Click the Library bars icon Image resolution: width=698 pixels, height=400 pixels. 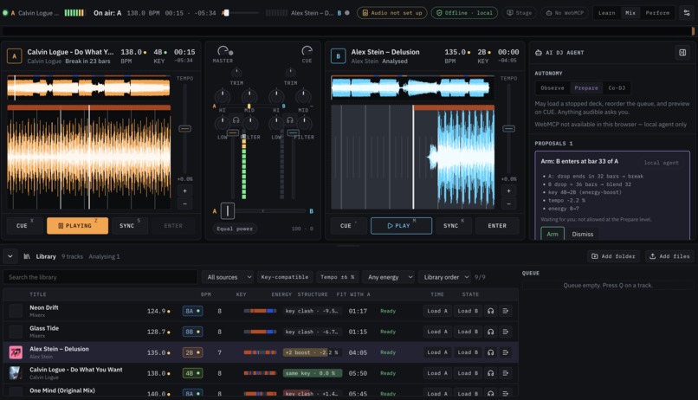coord(27,256)
